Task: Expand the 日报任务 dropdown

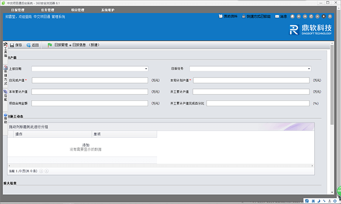Action: (x=309, y=69)
